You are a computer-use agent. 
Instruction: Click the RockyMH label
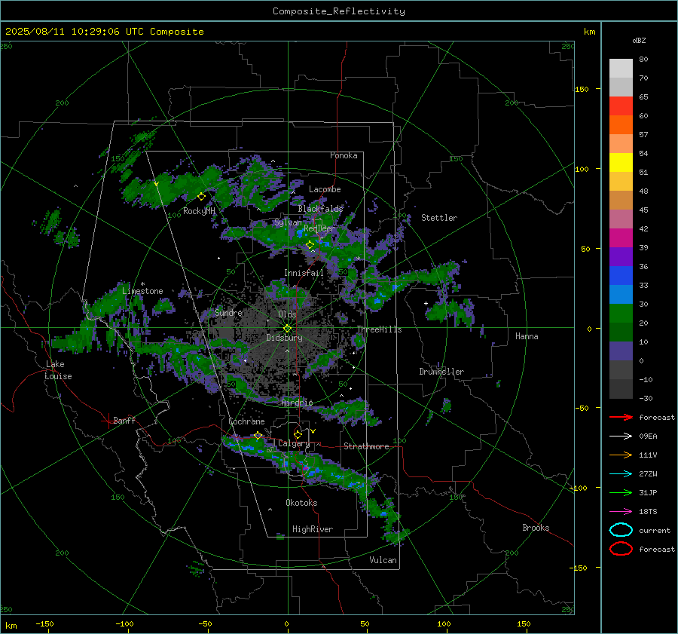tap(199, 211)
